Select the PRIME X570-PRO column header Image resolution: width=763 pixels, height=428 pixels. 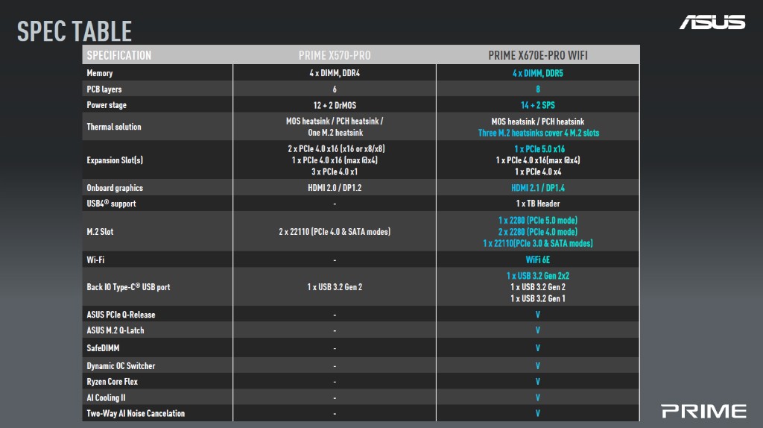tap(334, 55)
